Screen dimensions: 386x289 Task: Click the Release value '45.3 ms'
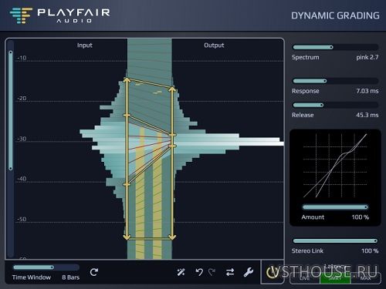point(367,115)
